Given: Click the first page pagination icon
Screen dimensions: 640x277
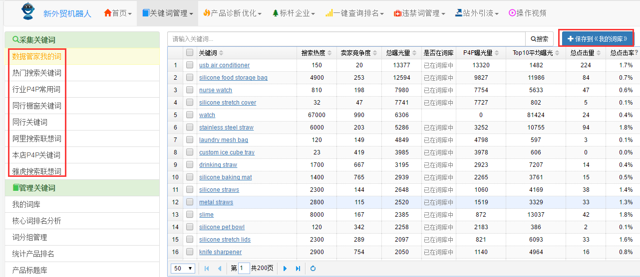Looking at the screenshot, I should [x=207, y=269].
